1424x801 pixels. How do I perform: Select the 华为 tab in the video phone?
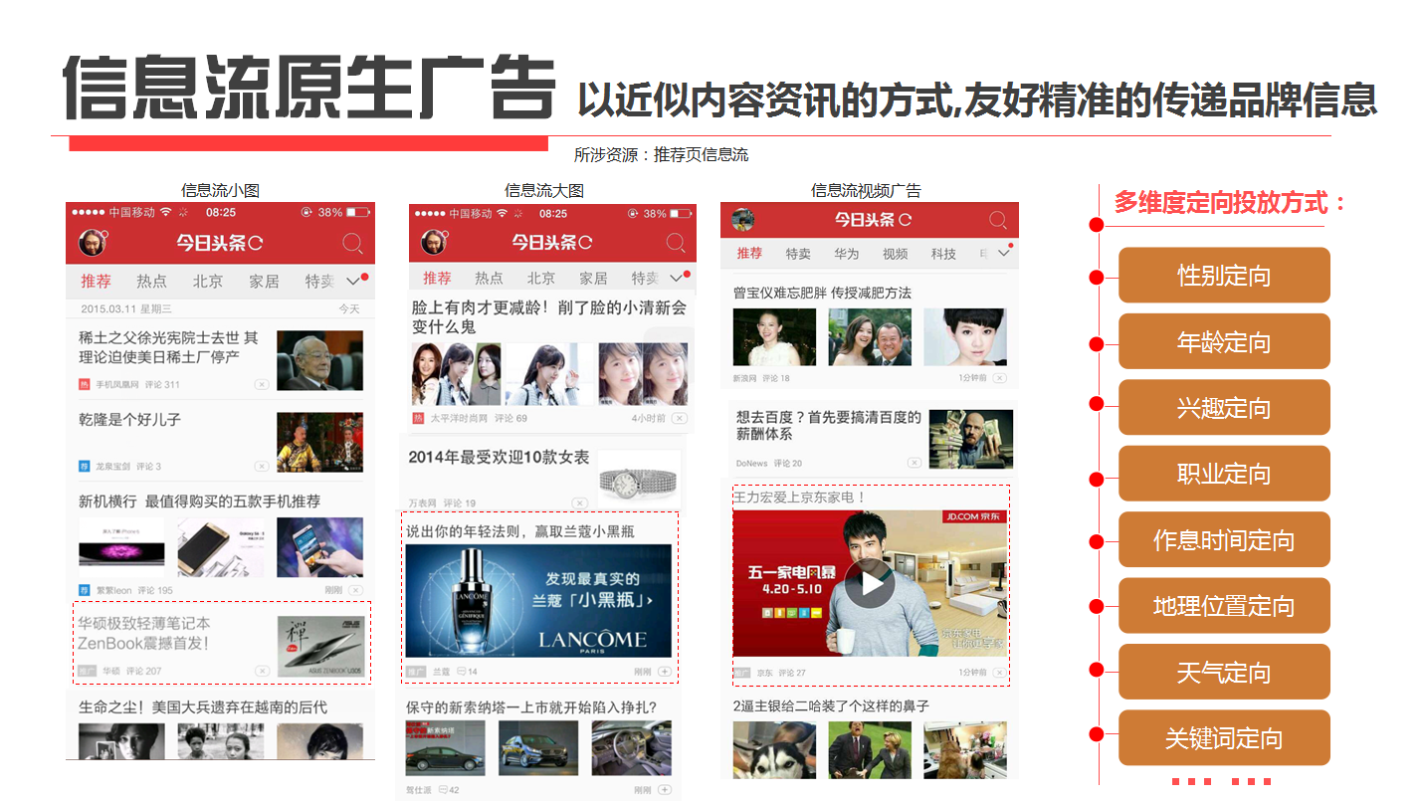pos(846,254)
